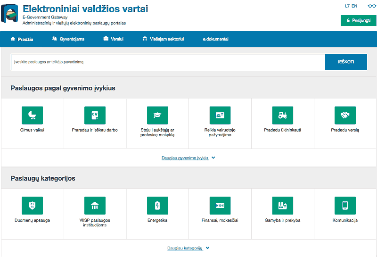Click the driver's license card icon
The height and width of the screenshot is (257, 377).
[220, 115]
